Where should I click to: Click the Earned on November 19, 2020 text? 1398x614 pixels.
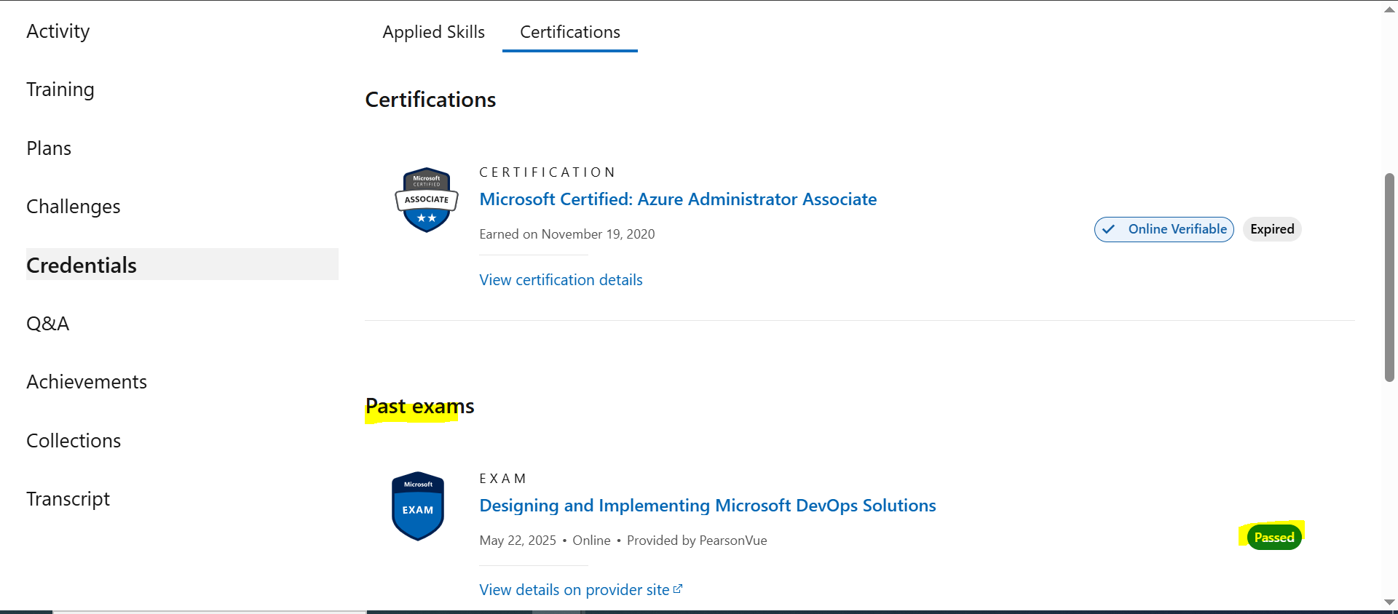pos(567,234)
